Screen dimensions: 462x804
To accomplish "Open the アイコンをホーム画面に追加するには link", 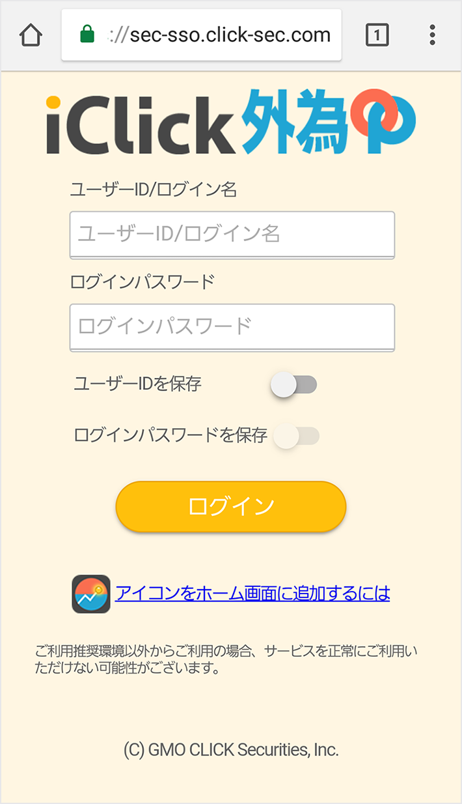I will [252, 594].
